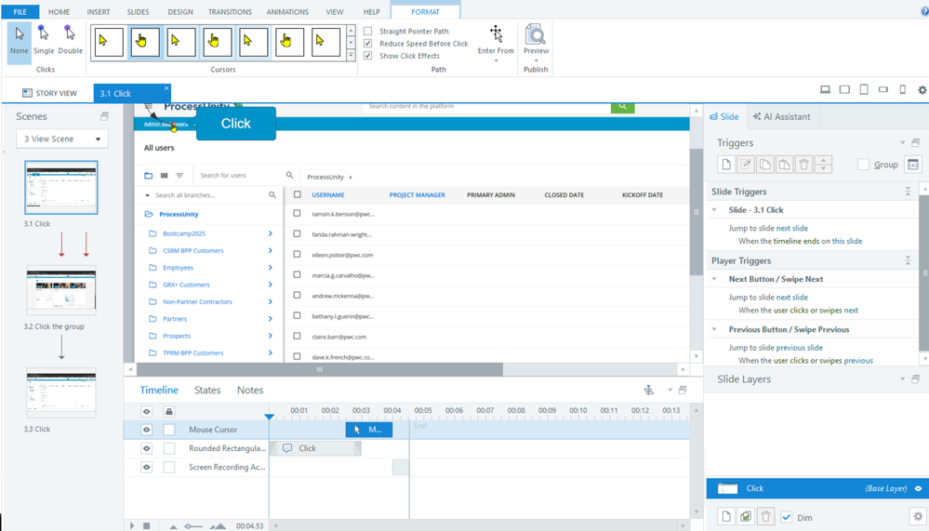
Task: Switch to phone portrait preview
Action: (x=902, y=89)
